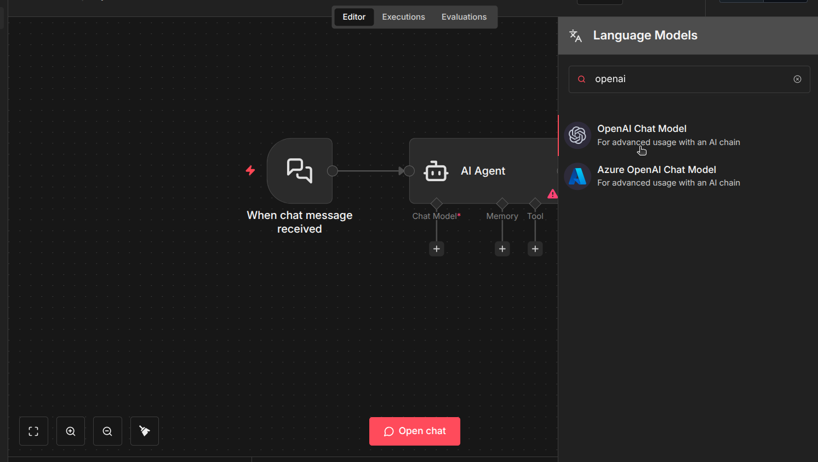Click the Azure logo icon
This screenshot has height=462, width=818.
click(577, 176)
